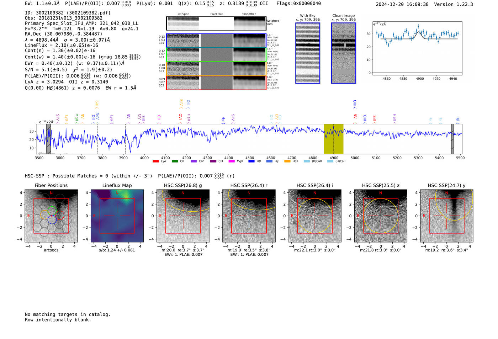Viewport: 498px width, 339px height.
Task: Click the 'm:22.1 rc:3.0" s:0.0"' caption
Action: [x=315, y=250]
